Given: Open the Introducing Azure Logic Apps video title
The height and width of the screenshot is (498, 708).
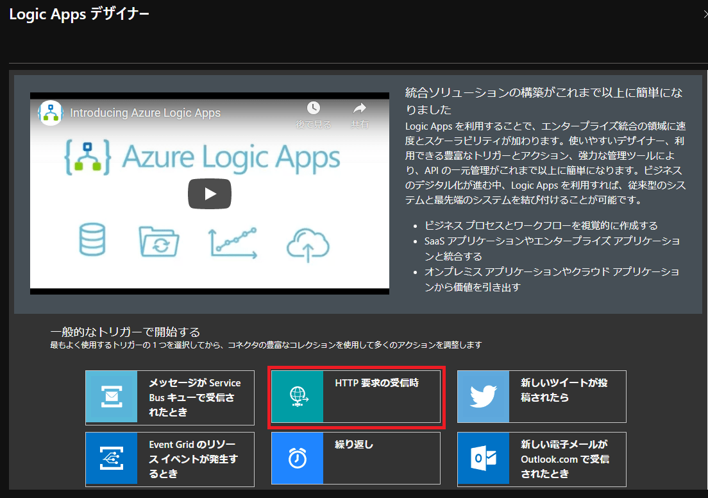Looking at the screenshot, I should pos(145,112).
